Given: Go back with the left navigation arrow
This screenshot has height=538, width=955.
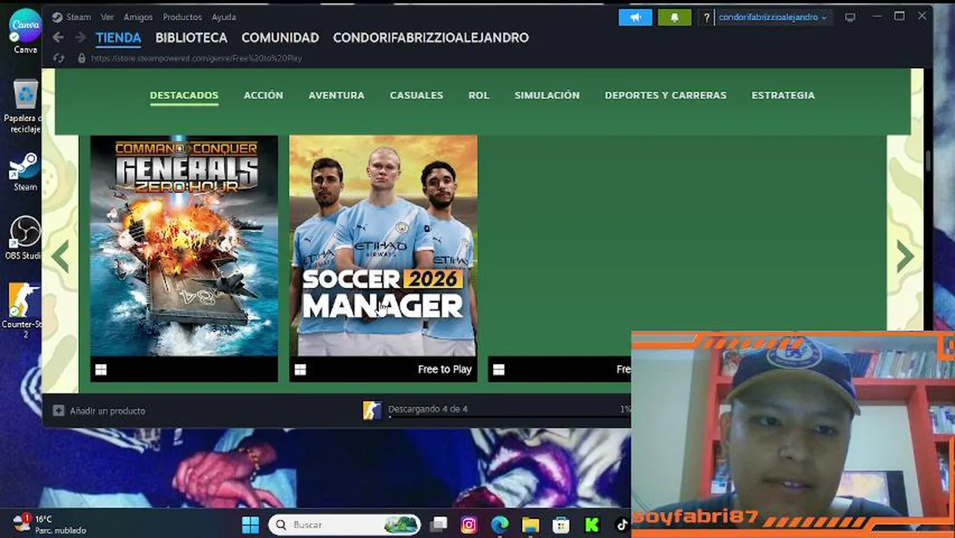Looking at the screenshot, I should click(58, 37).
